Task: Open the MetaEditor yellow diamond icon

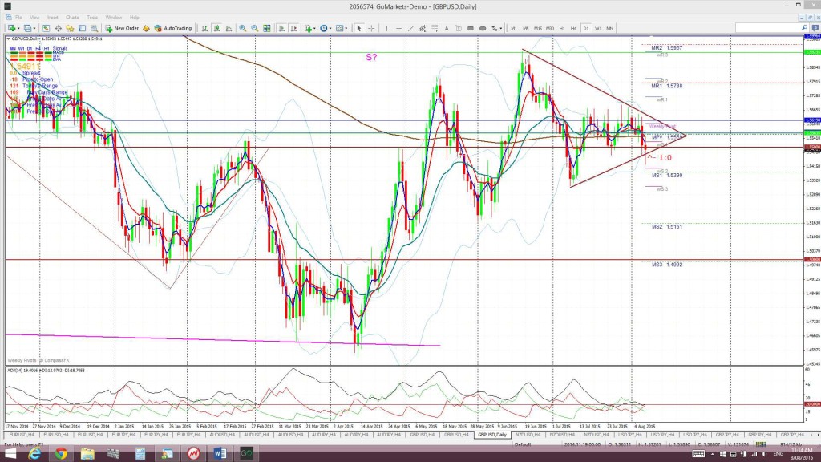Action: pyautogui.click(x=146, y=28)
